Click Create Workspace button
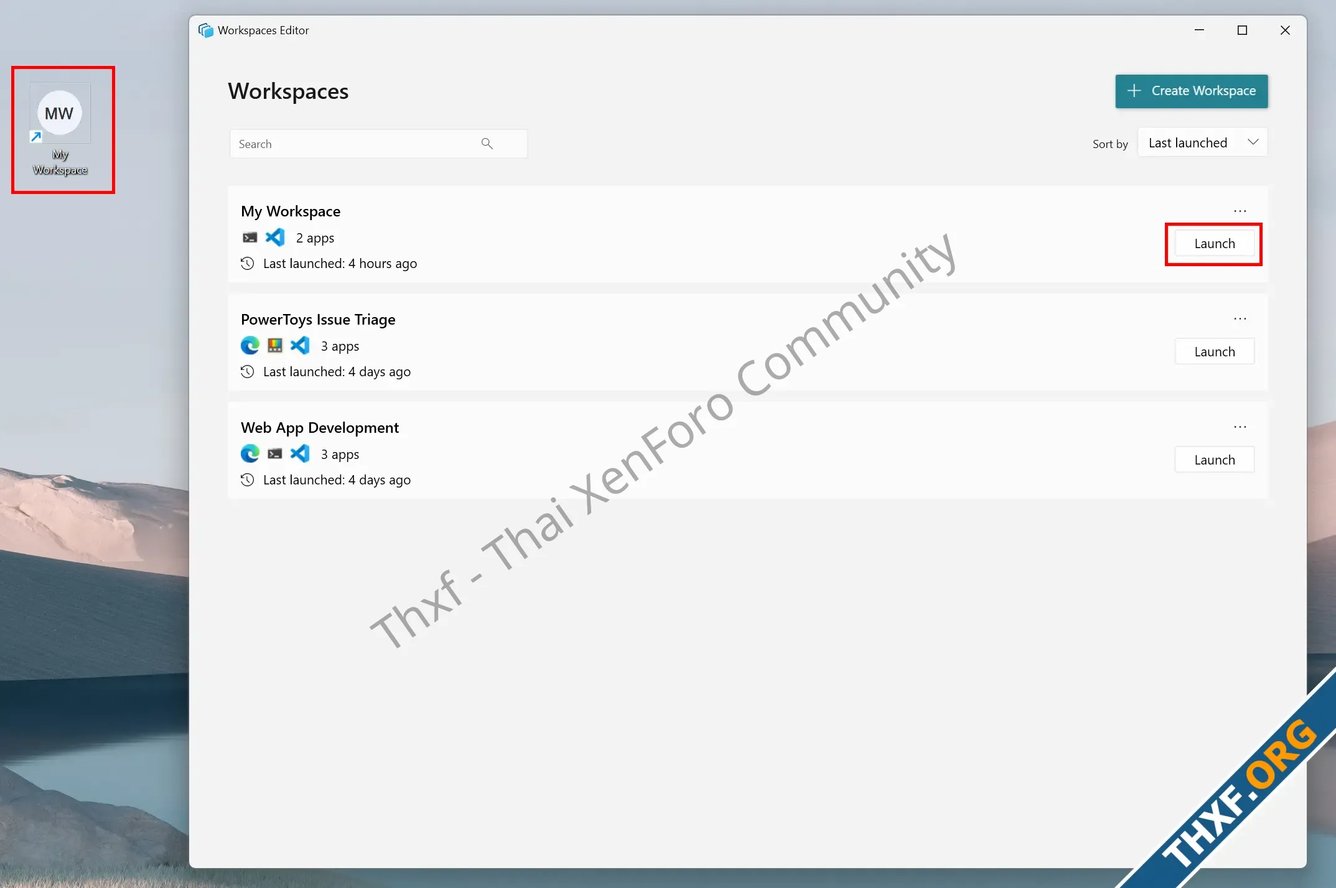Screen dimensions: 1336x888 click(x=1191, y=91)
